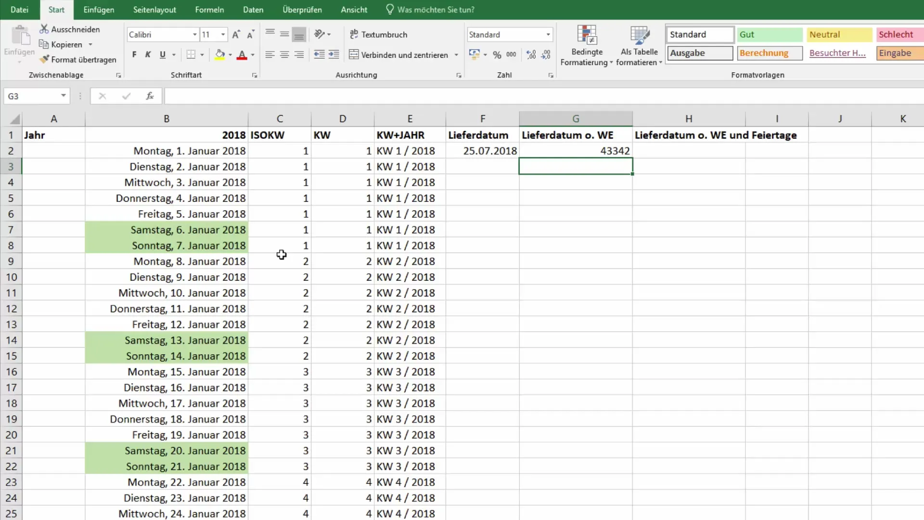Screen dimensions: 924x520
Task: Expand Schriftart dialog launcher
Action: [254, 75]
